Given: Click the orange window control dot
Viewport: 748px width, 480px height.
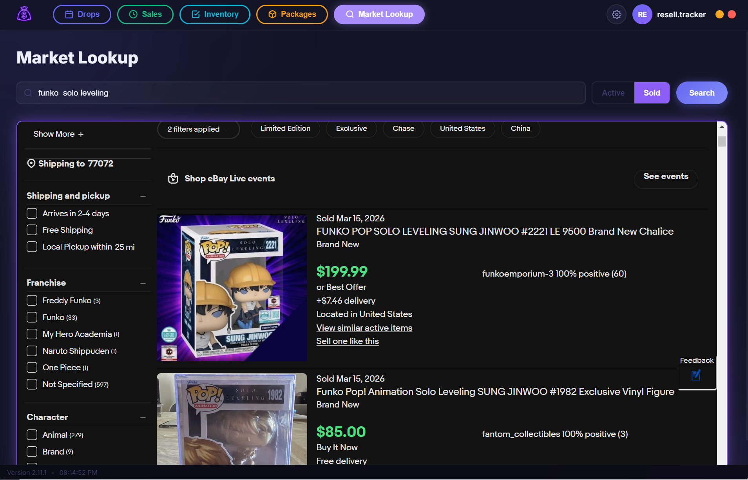Looking at the screenshot, I should [x=719, y=14].
